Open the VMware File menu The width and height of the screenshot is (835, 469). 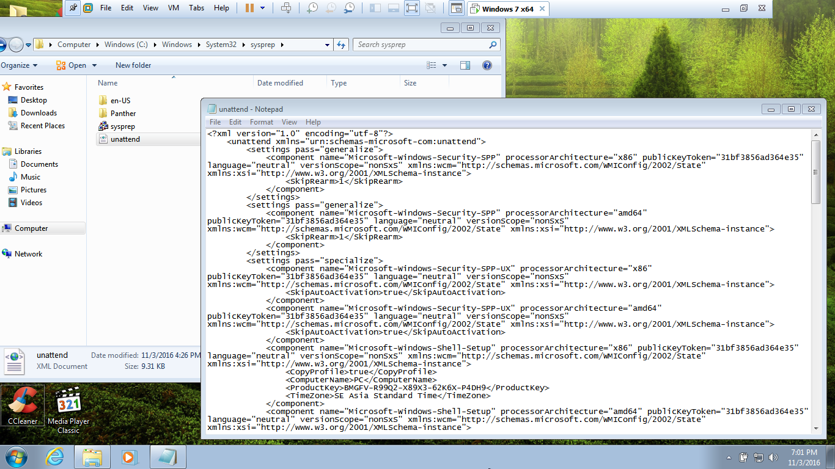(x=106, y=8)
